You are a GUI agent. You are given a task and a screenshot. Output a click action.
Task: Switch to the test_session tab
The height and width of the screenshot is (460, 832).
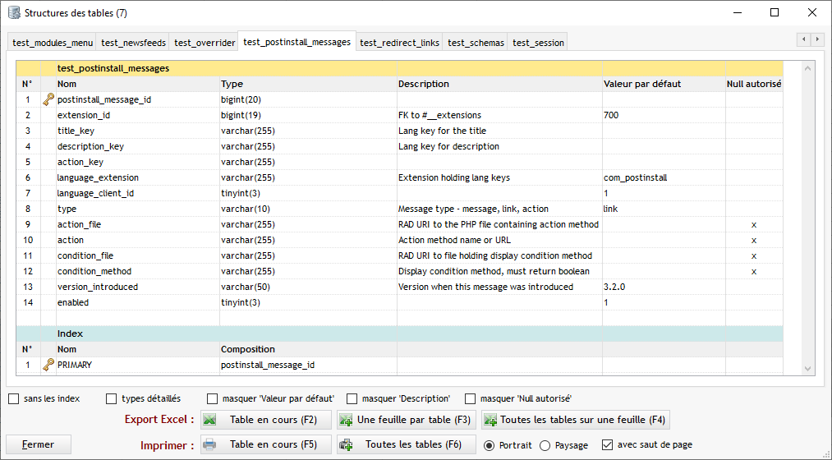tap(538, 43)
